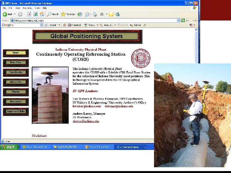Viewport: 231px width, 173px height.
Task: Click the news icon next to Search dropdown
Action: (64, 25)
